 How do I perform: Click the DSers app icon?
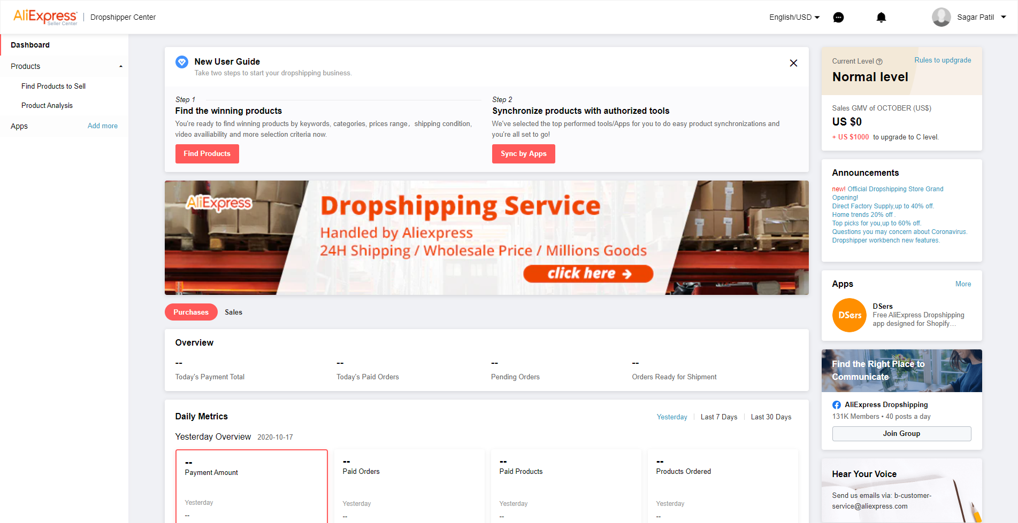tap(849, 315)
